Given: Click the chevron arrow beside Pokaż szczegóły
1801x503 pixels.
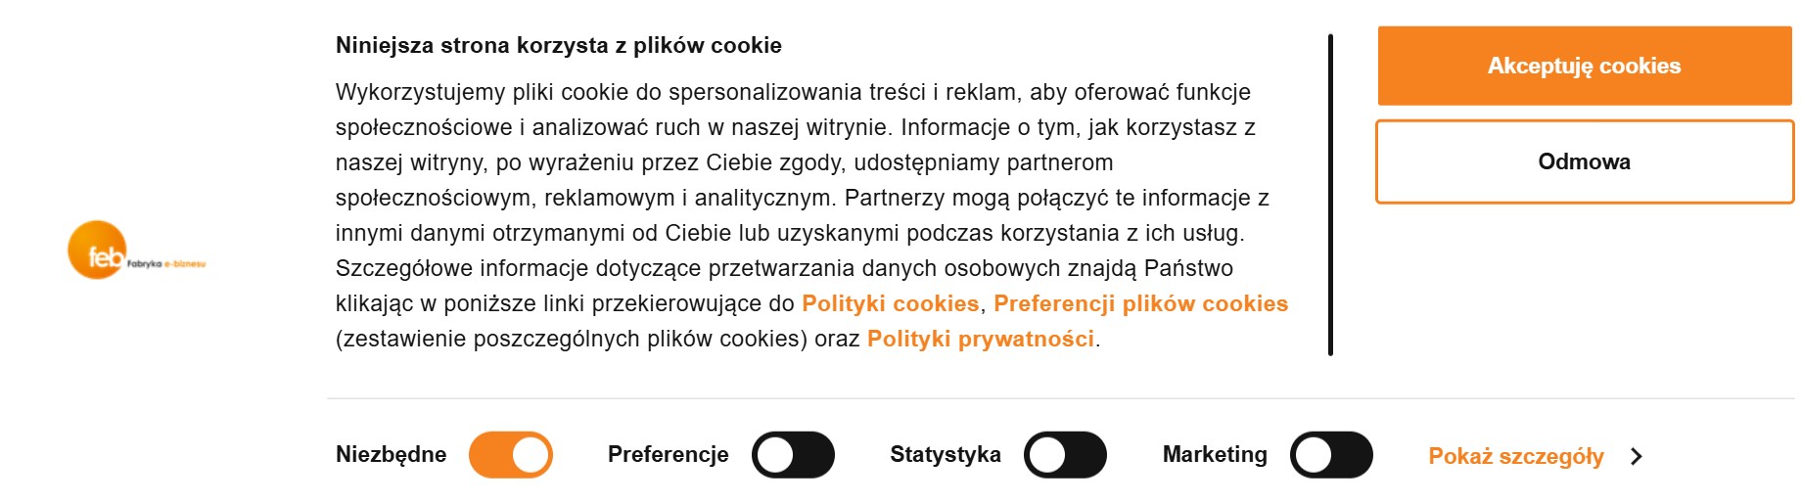Looking at the screenshot, I should [x=1636, y=456].
